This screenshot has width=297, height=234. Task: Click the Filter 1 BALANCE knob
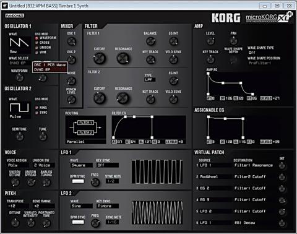[x=150, y=41]
